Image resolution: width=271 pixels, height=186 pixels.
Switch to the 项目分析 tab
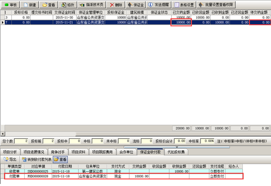pyautogui.click(x=11, y=152)
